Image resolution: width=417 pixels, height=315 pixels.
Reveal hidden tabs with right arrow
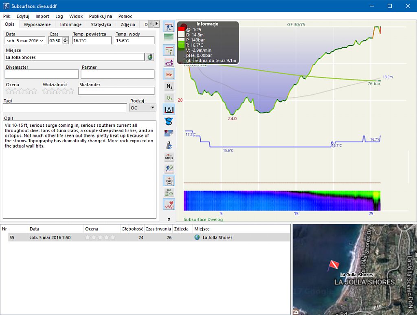click(156, 24)
